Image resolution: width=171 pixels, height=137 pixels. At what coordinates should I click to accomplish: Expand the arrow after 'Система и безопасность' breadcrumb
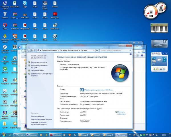coord(79,50)
